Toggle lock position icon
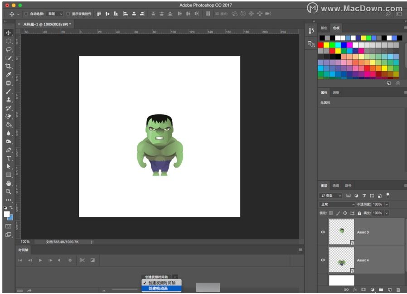This screenshot has height=294, width=407. (x=345, y=213)
